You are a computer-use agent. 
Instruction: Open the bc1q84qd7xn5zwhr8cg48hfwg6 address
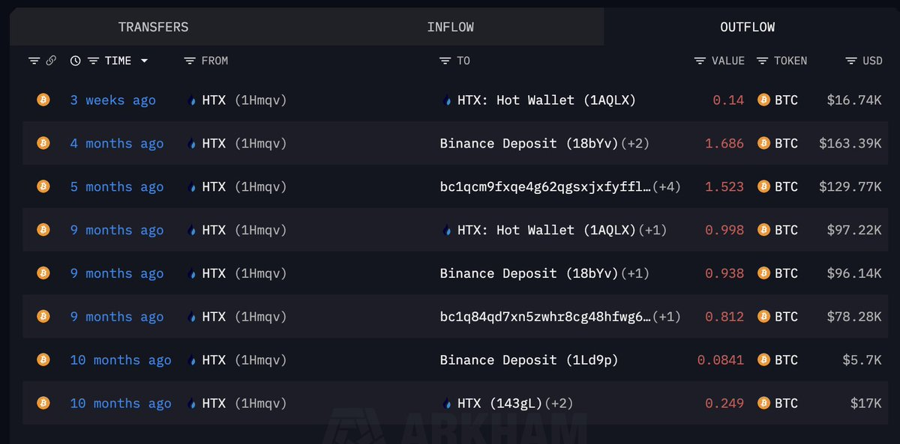click(x=544, y=317)
